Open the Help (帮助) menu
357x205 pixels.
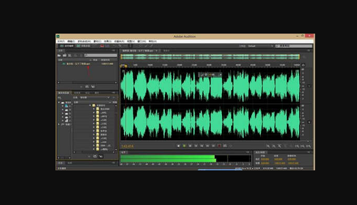tap(153, 41)
